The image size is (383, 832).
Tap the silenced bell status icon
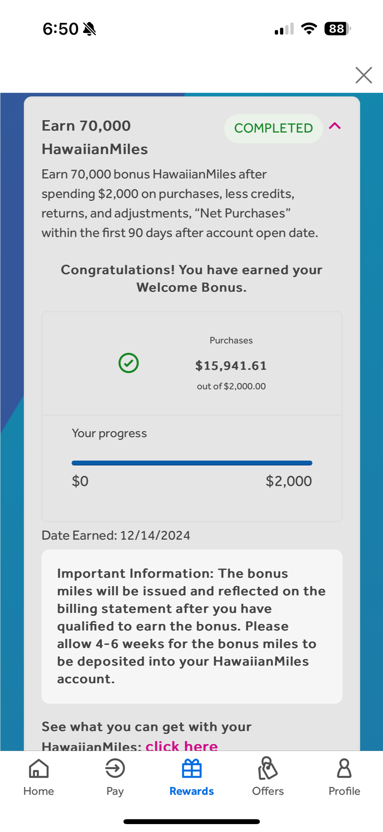click(x=90, y=29)
